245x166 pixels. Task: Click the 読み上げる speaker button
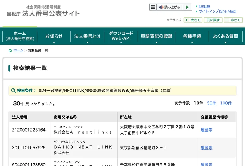point(170,7)
